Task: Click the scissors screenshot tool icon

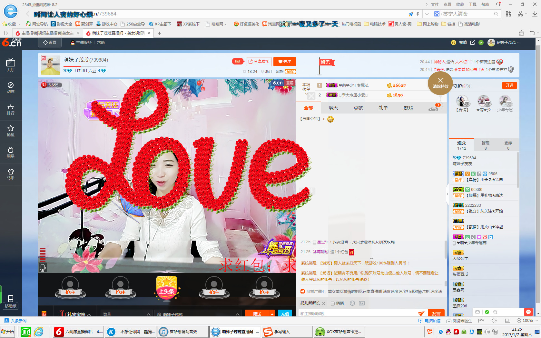Action: 520,14
